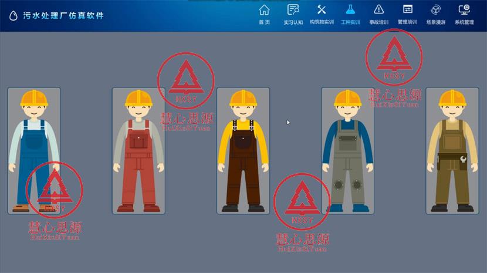
Task: Click the 工种实训 flask icon
Action: [350, 9]
